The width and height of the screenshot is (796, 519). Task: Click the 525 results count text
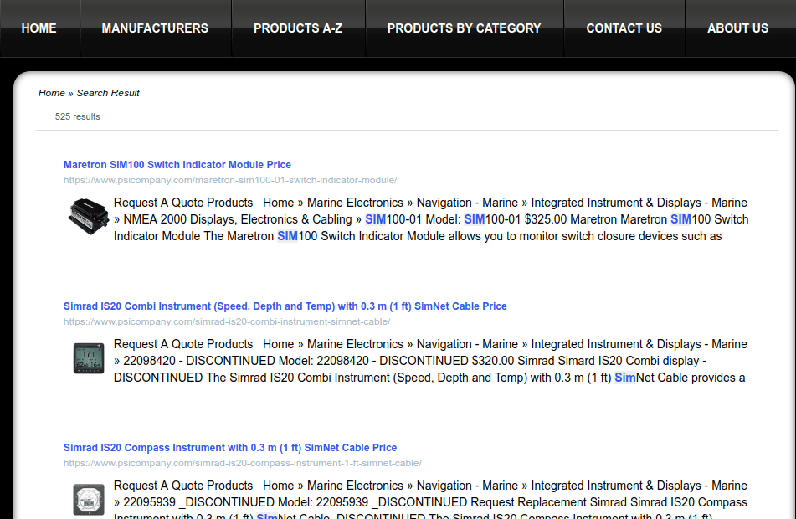(x=77, y=116)
